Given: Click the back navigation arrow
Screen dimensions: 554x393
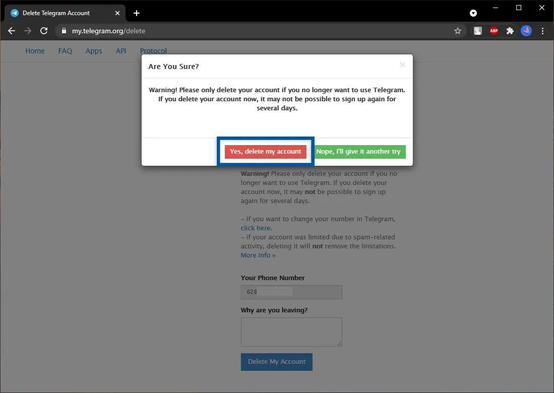Looking at the screenshot, I should tap(11, 31).
